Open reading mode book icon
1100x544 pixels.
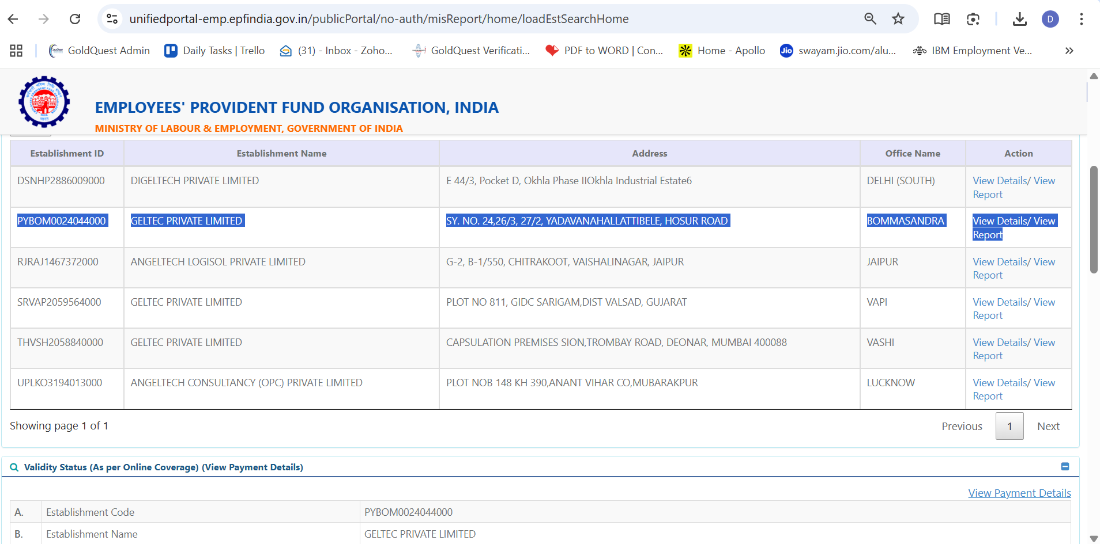[x=941, y=19]
